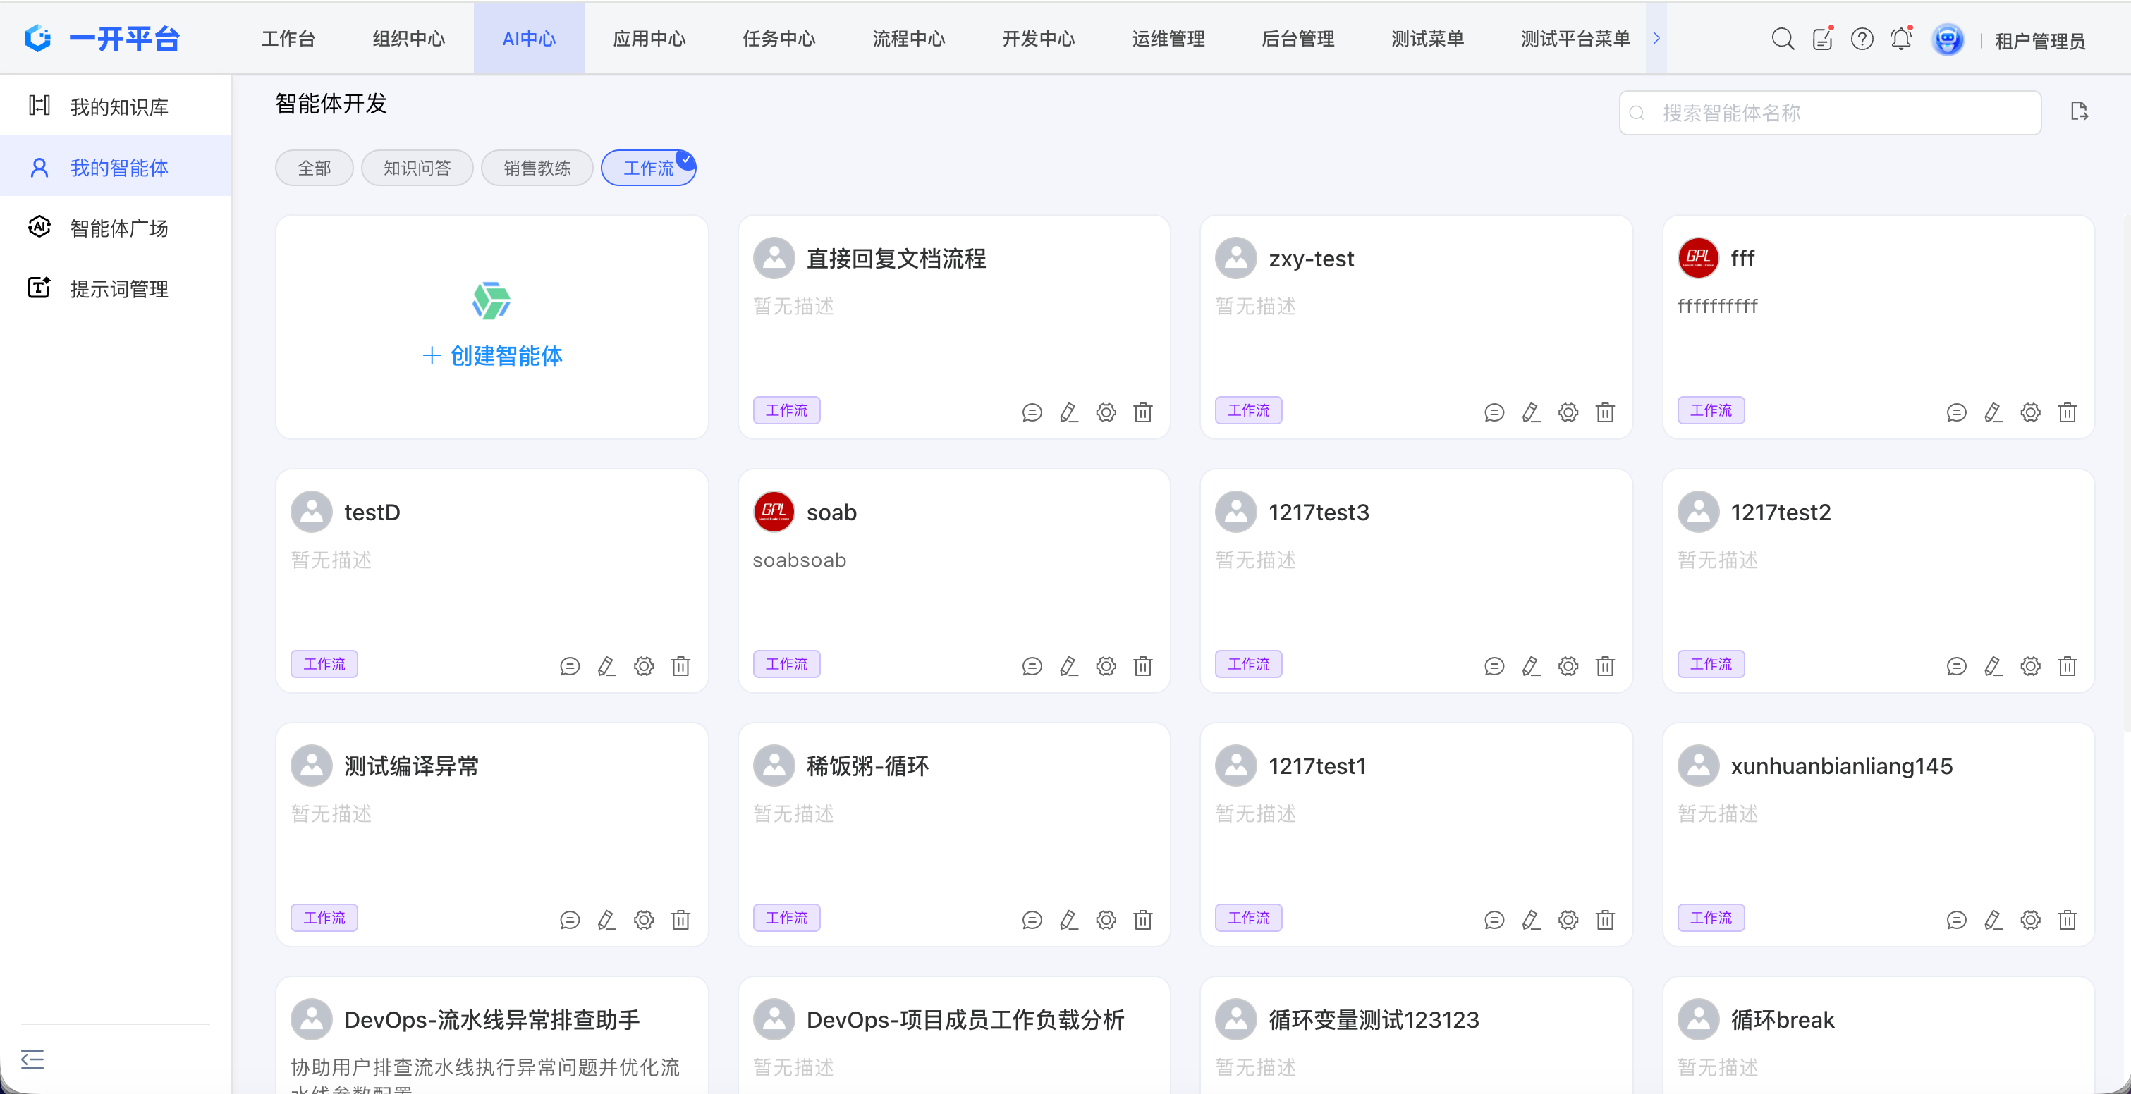Click 创建智能体 to create agent
Viewport: 2131px width, 1094px height.
pyautogui.click(x=492, y=355)
